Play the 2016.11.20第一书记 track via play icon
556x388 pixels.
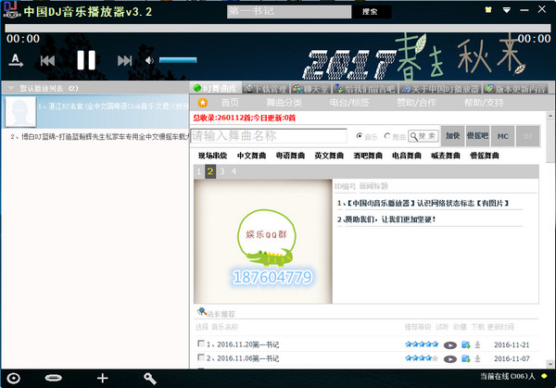[x=450, y=344]
